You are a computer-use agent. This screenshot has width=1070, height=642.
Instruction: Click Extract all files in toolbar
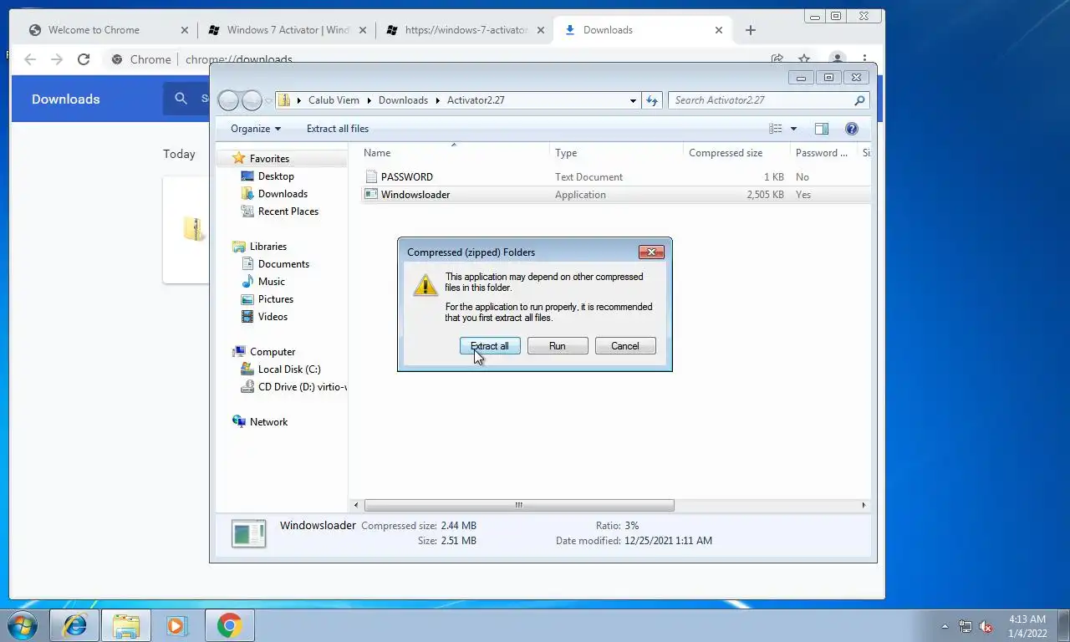point(338,129)
